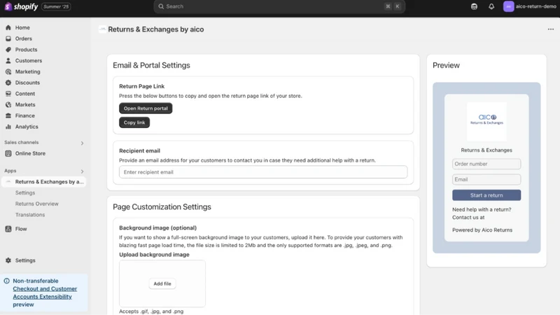Open the Content icon in sidebar

tap(8, 94)
